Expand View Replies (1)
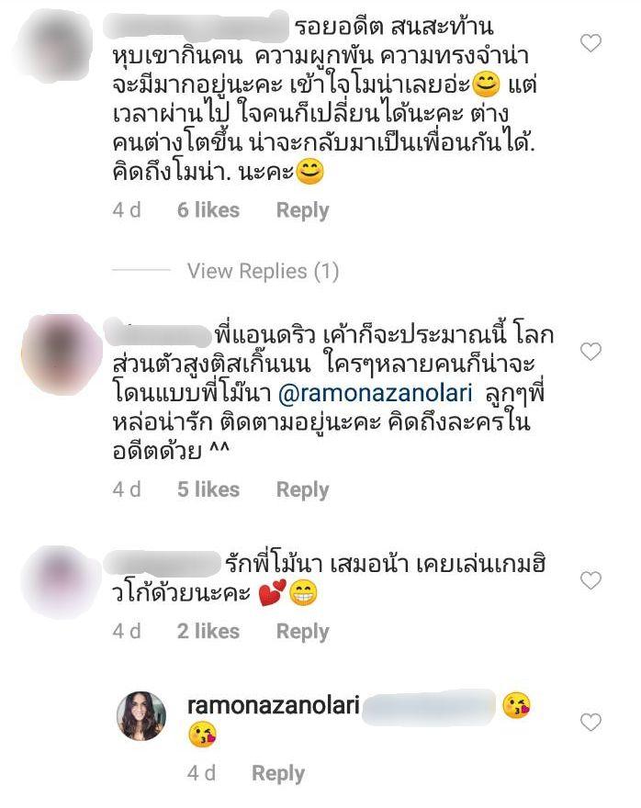 click(x=263, y=271)
